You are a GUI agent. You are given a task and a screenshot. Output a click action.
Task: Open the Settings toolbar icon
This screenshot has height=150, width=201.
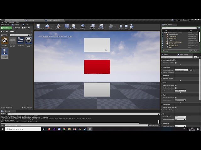(x=83, y=27)
